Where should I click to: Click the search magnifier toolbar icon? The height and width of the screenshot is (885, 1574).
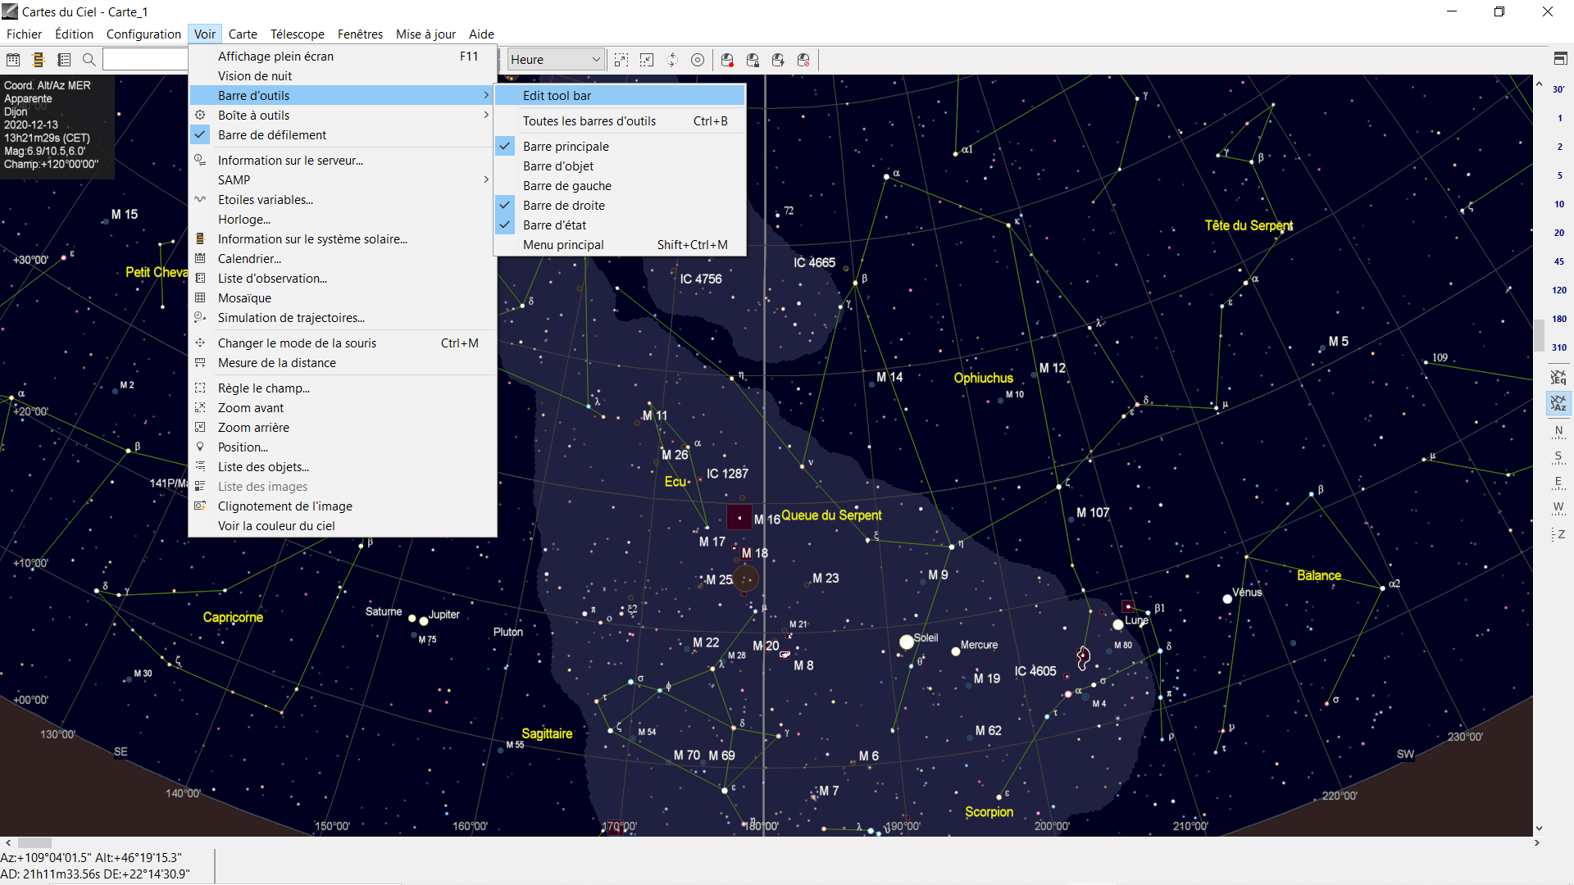point(89,60)
